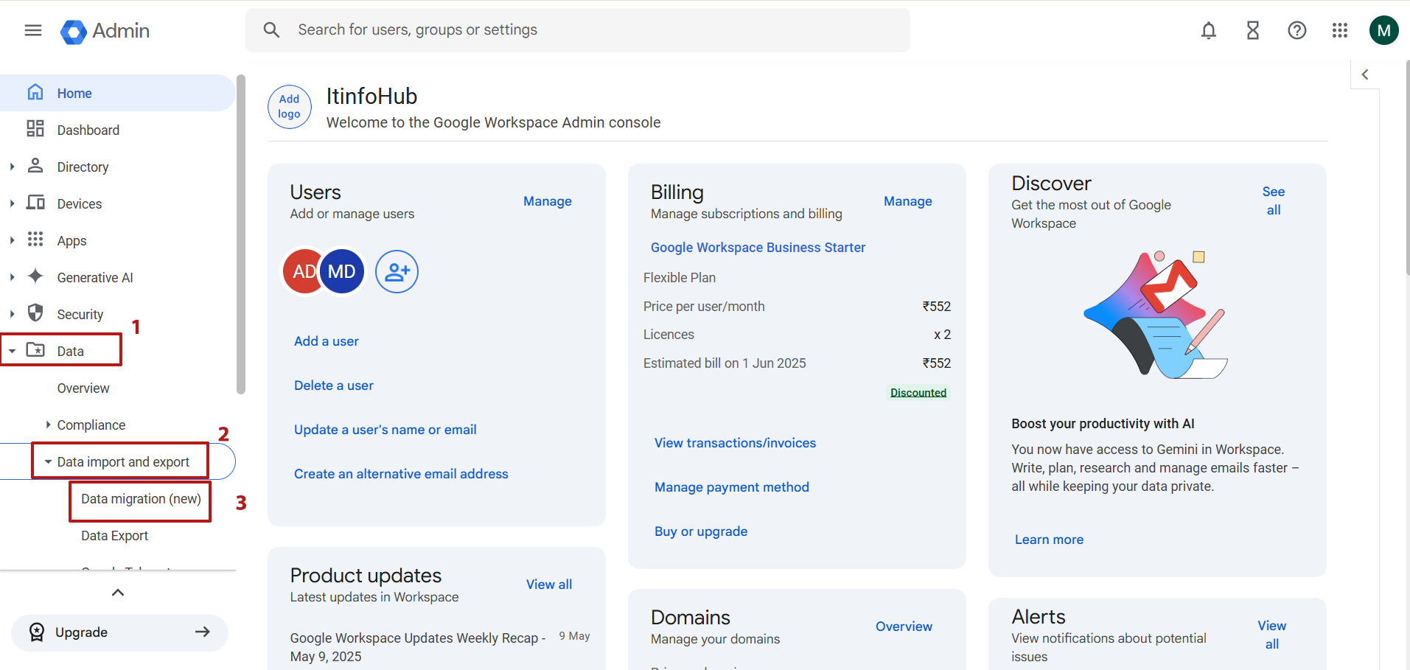The height and width of the screenshot is (670, 1410).
Task: Click Update a user's name or email
Action: tap(385, 430)
